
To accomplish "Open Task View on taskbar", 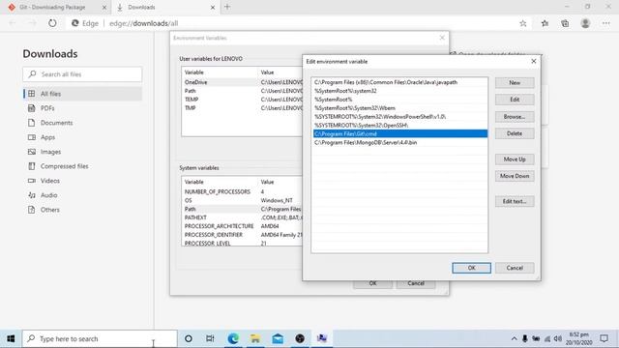I will (x=210, y=338).
